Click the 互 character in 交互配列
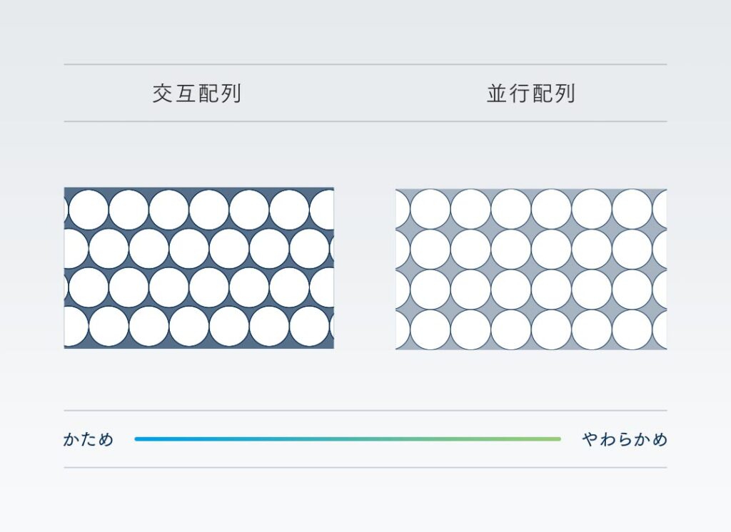This screenshot has width=731, height=532. point(186,93)
